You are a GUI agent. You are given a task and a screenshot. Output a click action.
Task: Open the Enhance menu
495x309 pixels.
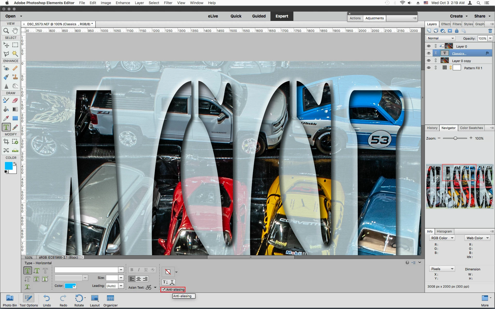click(x=123, y=3)
